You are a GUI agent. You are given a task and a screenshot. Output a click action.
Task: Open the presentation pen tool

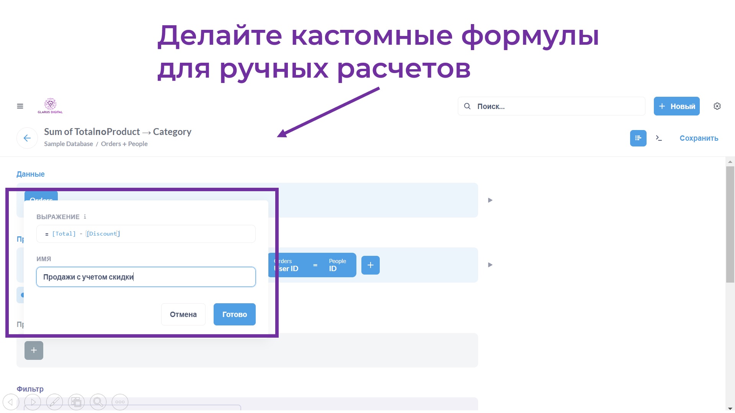pos(55,402)
